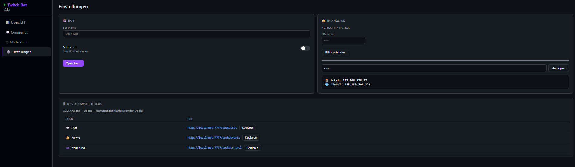Viewport: 575px width, 167px height.
Task: Click the PIN entry field beside Anzeigen
Action: (434, 68)
